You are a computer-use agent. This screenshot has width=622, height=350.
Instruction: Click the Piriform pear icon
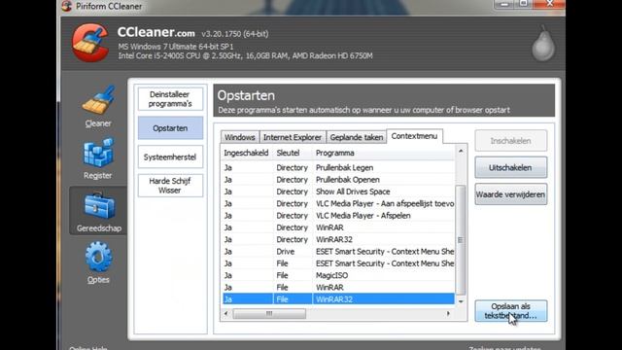click(543, 44)
